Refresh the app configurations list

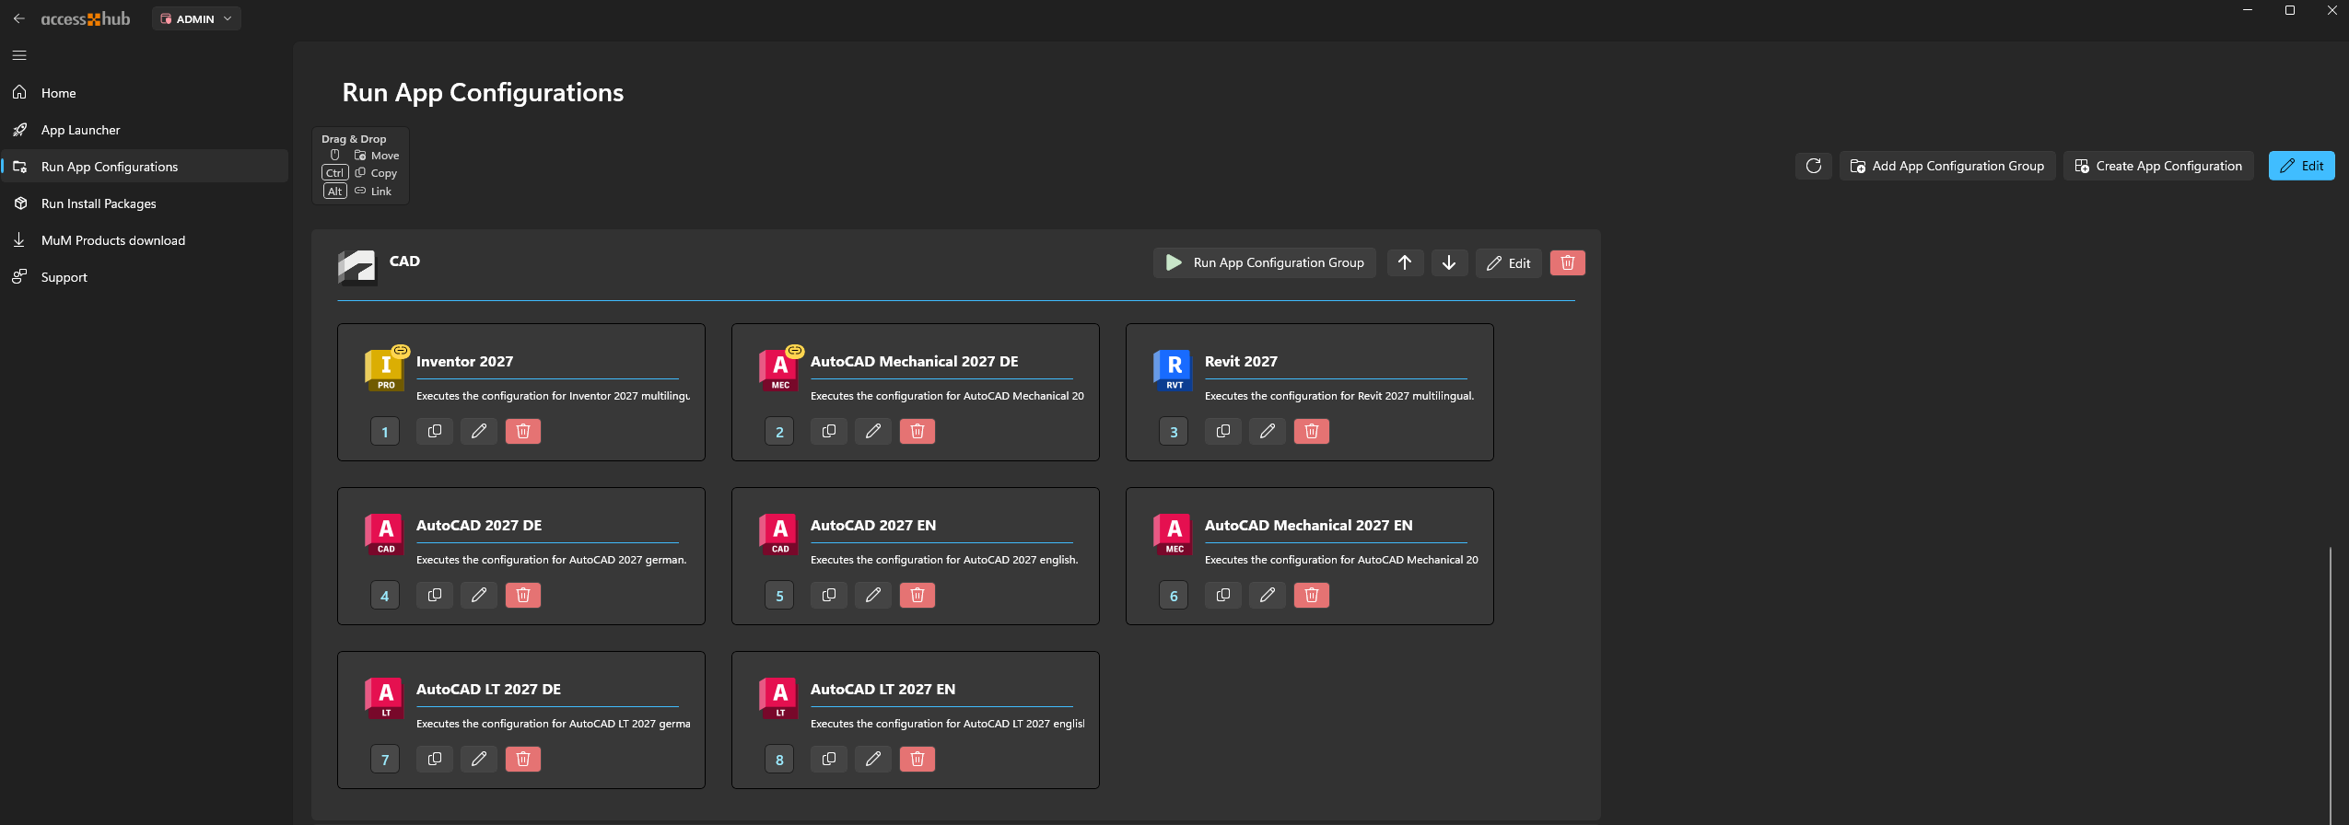[x=1814, y=166]
